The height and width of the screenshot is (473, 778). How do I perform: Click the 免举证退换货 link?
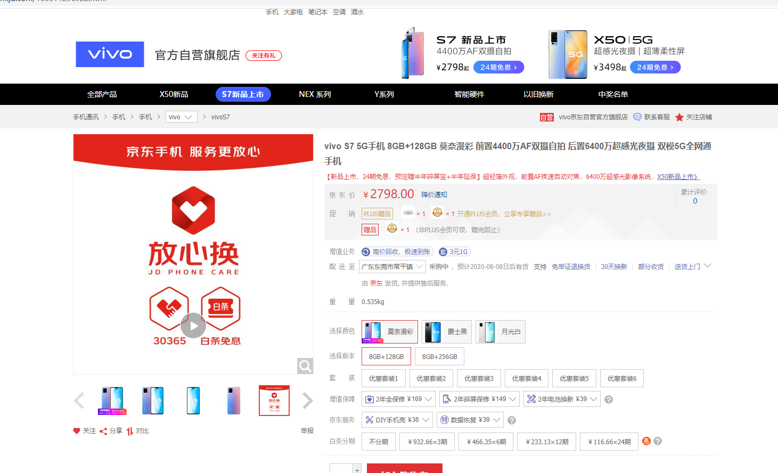[x=571, y=267]
